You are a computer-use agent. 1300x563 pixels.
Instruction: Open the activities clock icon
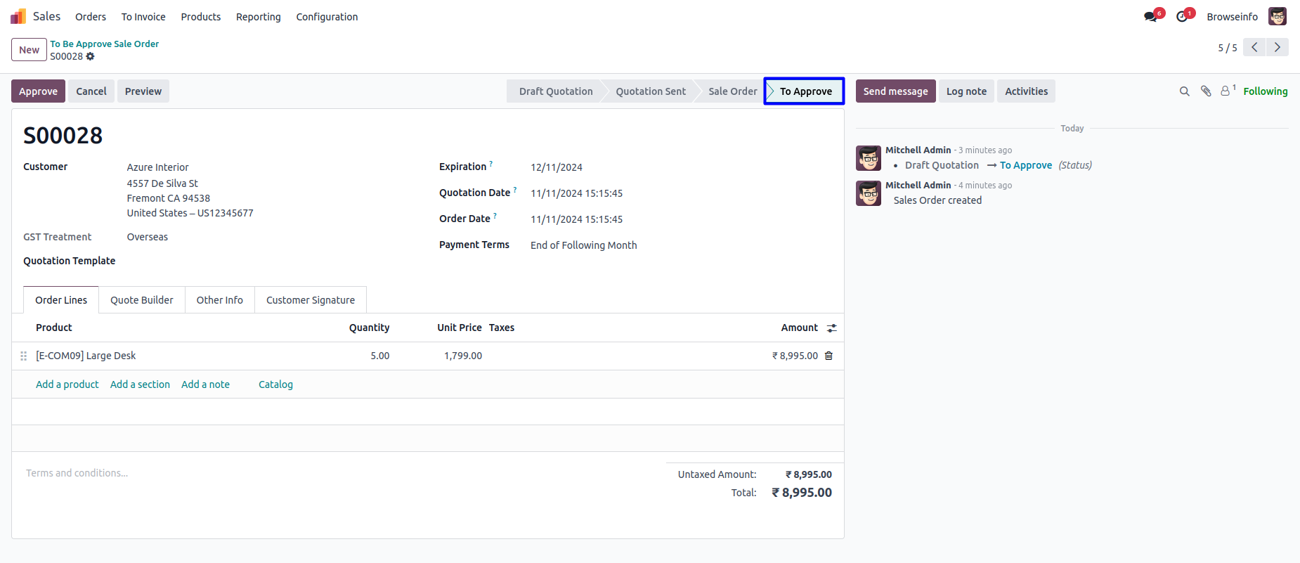1182,17
